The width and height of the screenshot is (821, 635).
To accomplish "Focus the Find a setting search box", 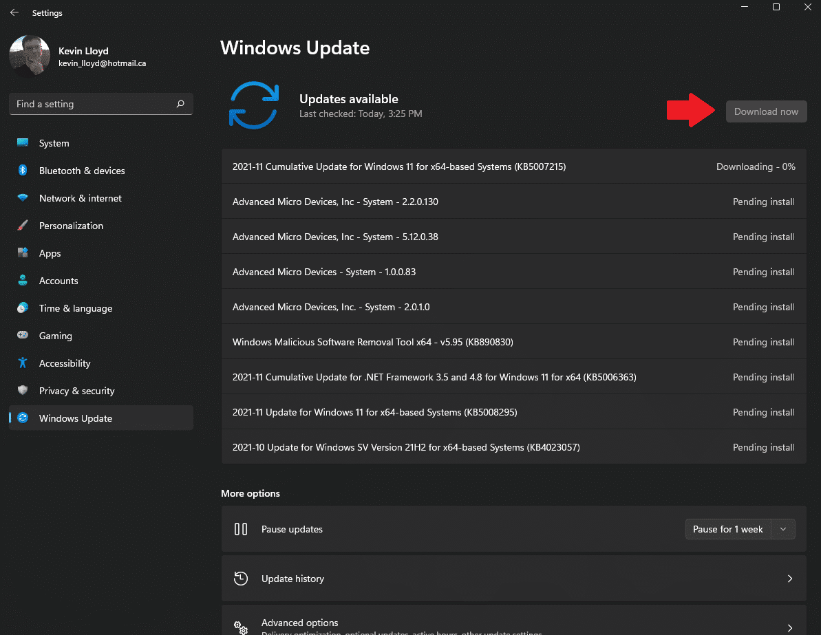I will 101,104.
